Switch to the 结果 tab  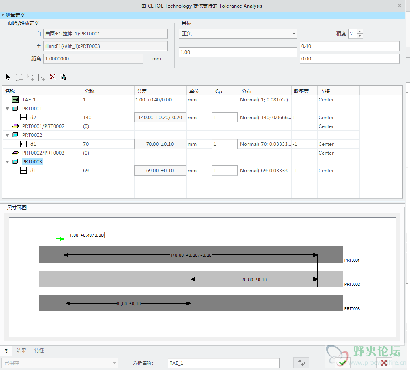(x=21, y=350)
